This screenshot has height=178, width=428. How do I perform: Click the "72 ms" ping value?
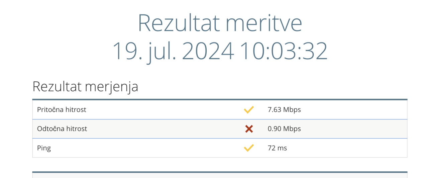pyautogui.click(x=277, y=148)
